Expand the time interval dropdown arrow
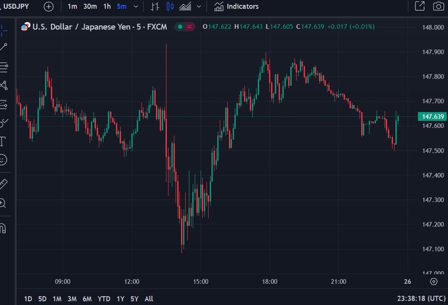The image size is (448, 305). pyautogui.click(x=136, y=6)
